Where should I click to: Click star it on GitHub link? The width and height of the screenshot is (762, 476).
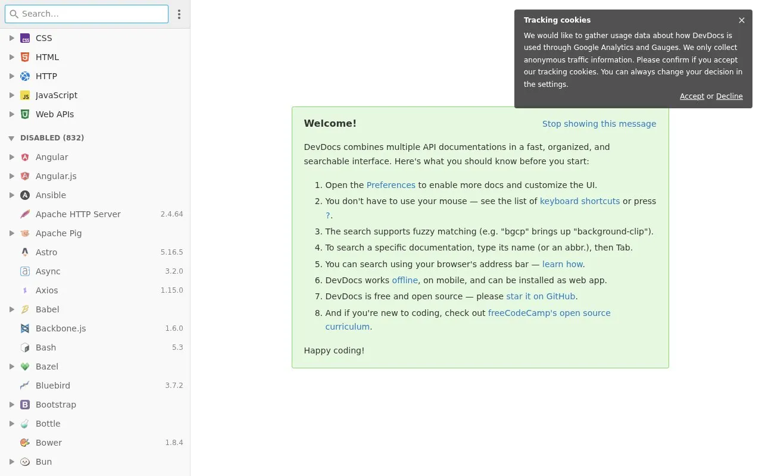click(x=541, y=296)
